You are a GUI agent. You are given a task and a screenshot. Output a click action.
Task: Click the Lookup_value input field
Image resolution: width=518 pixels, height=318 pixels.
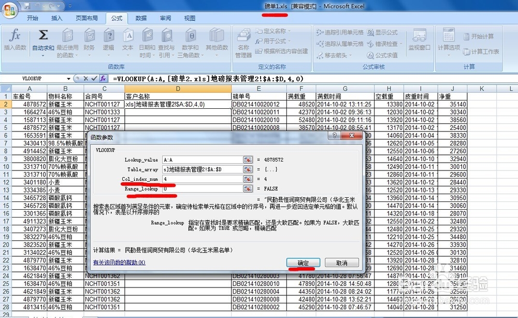203,160
